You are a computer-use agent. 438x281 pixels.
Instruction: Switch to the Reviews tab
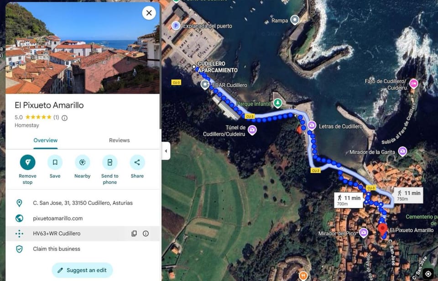pyautogui.click(x=119, y=140)
